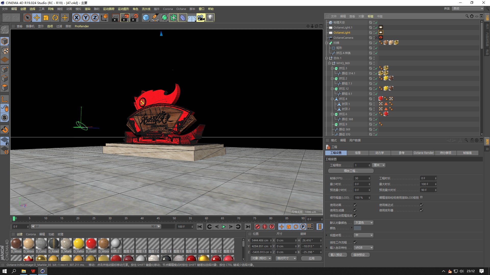Click the green frame marker at timeline start
The width and height of the screenshot is (490, 275).
pyautogui.click(x=14, y=219)
